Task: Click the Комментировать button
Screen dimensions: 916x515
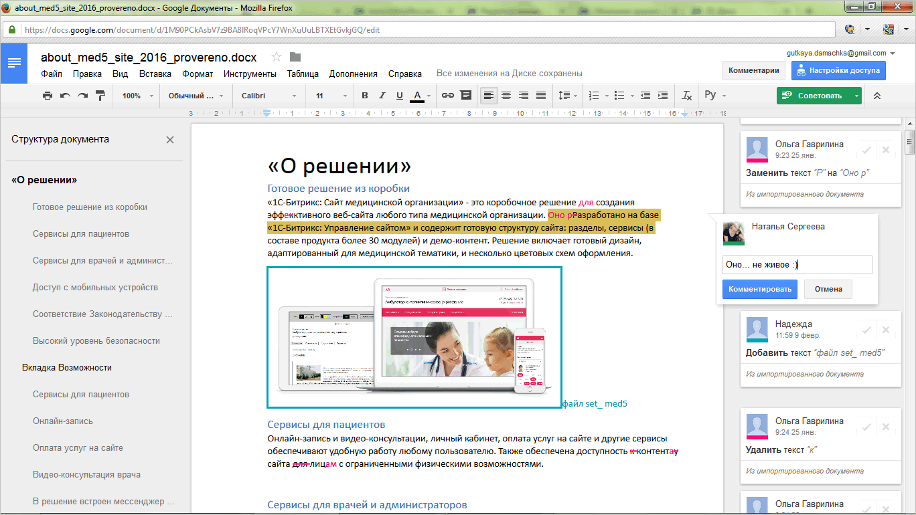Action: pyautogui.click(x=760, y=290)
